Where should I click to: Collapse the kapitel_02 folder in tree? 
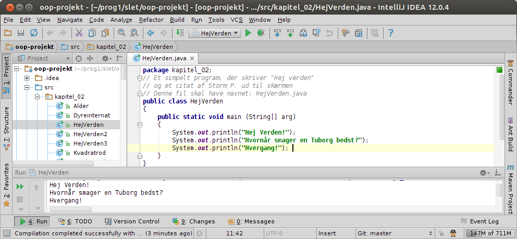[38, 97]
